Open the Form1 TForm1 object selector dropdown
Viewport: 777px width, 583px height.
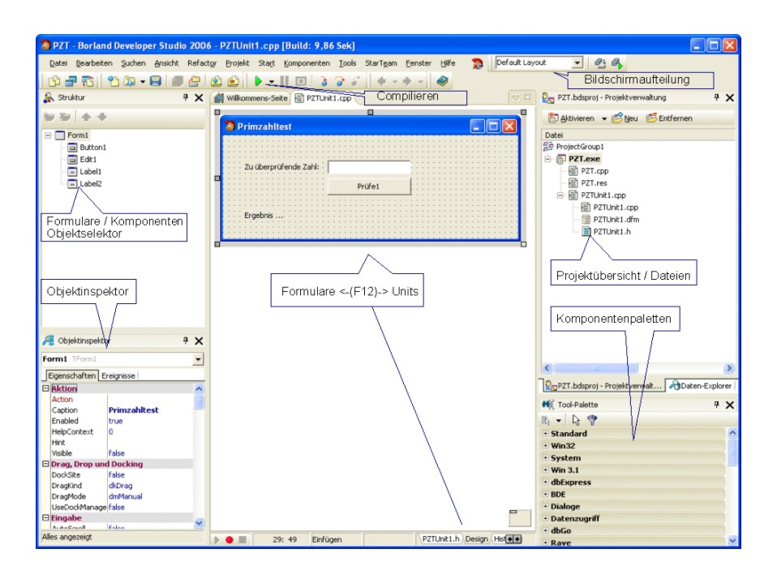click(198, 359)
